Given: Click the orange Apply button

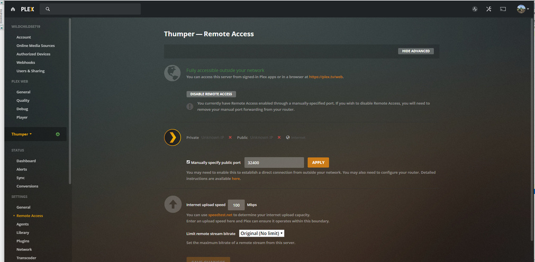Looking at the screenshot, I should [x=318, y=162].
